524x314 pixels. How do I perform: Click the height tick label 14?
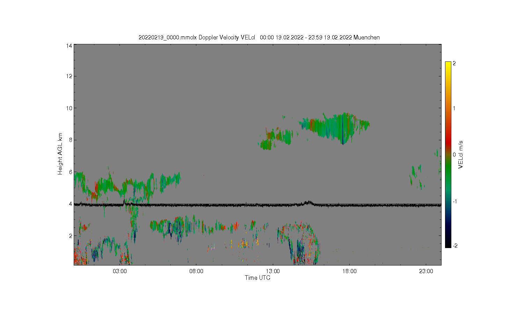point(69,45)
